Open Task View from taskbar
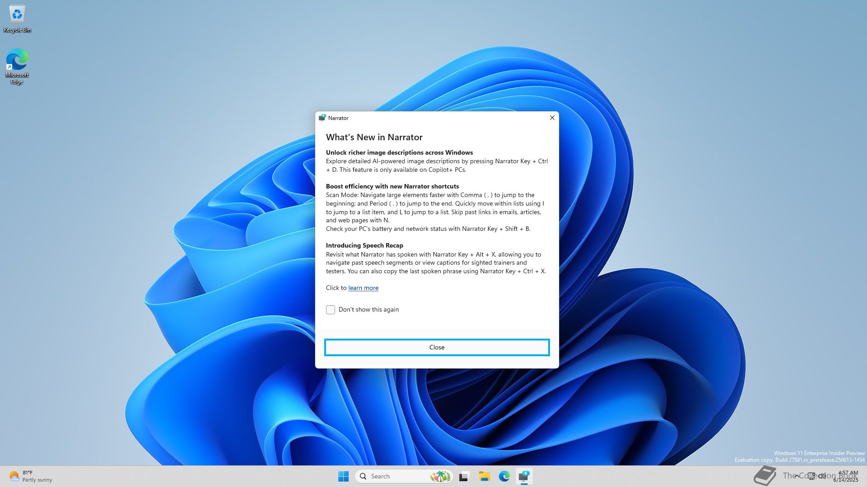867x487 pixels. click(464, 476)
